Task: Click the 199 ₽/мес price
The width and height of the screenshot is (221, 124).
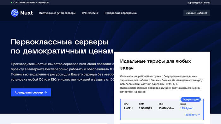Action: pos(187,108)
